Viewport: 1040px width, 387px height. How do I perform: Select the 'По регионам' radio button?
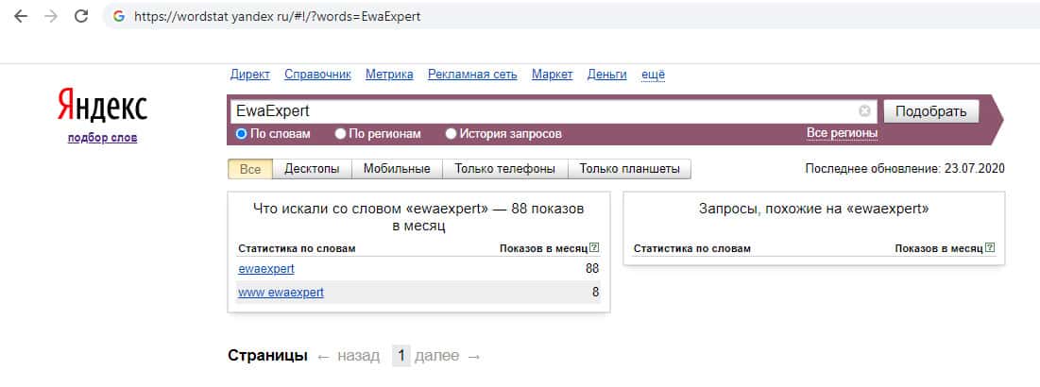[340, 134]
